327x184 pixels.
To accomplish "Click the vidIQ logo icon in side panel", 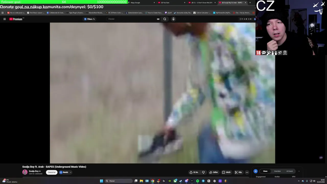I will pos(255,171).
